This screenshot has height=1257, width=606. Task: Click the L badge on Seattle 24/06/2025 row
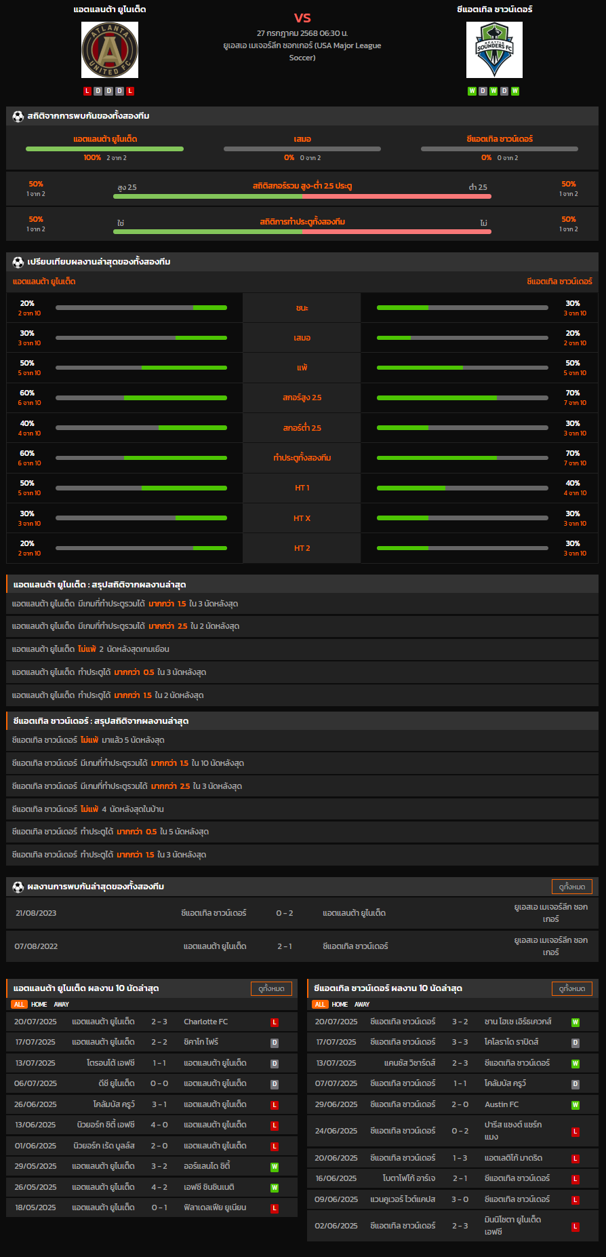click(x=575, y=1132)
